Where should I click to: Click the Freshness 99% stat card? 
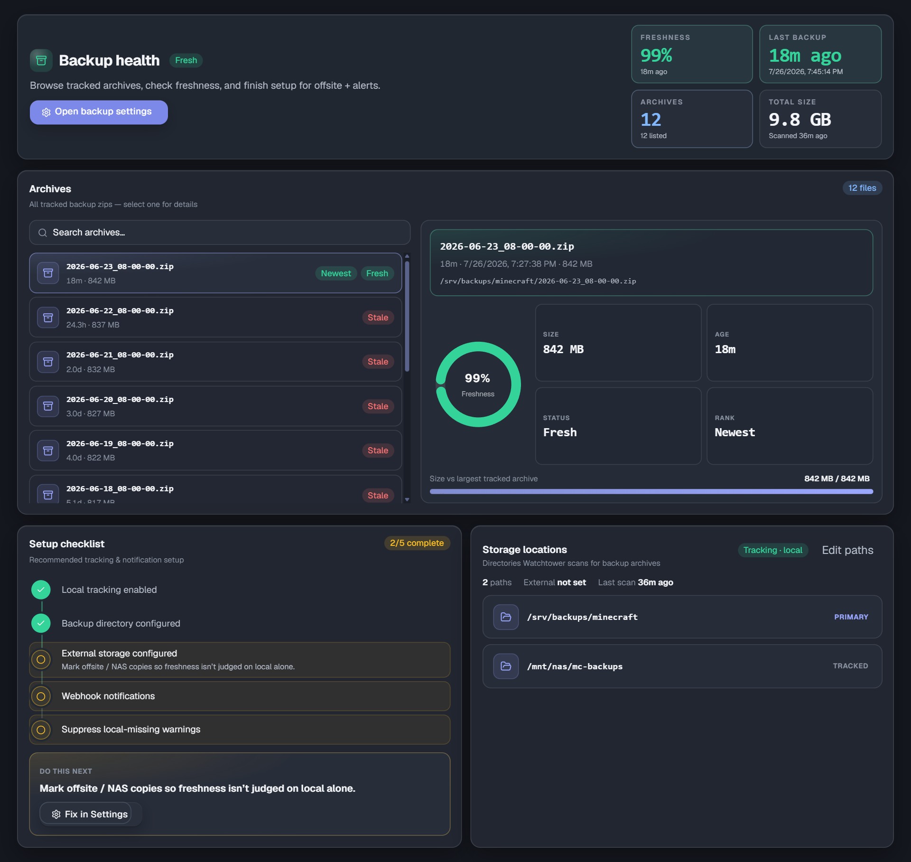tap(692, 54)
